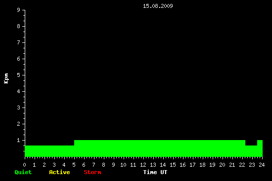Click the green bar at hour 14
This screenshot has width=272, height=181.
[163, 148]
